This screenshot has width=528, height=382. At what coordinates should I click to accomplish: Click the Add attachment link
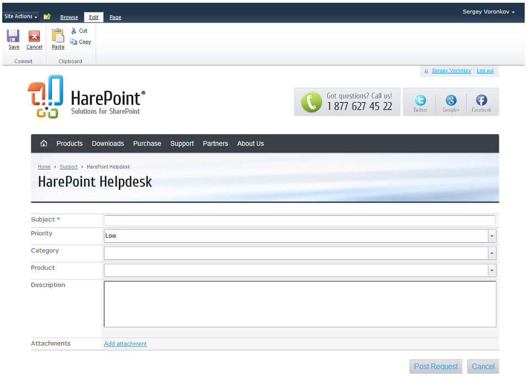coord(125,343)
